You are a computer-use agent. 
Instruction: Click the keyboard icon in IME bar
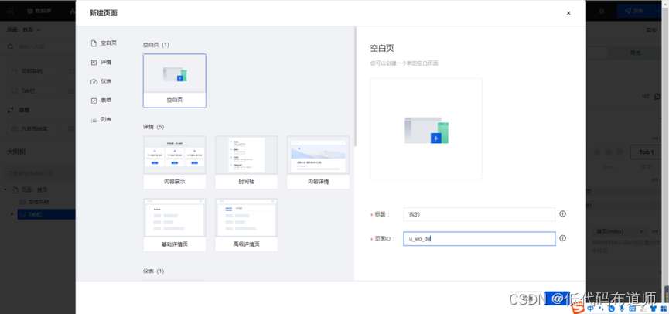click(633, 309)
